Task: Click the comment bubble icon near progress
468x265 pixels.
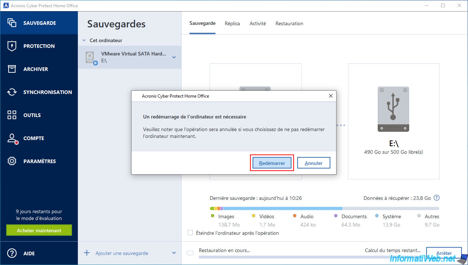Action: click(190, 253)
